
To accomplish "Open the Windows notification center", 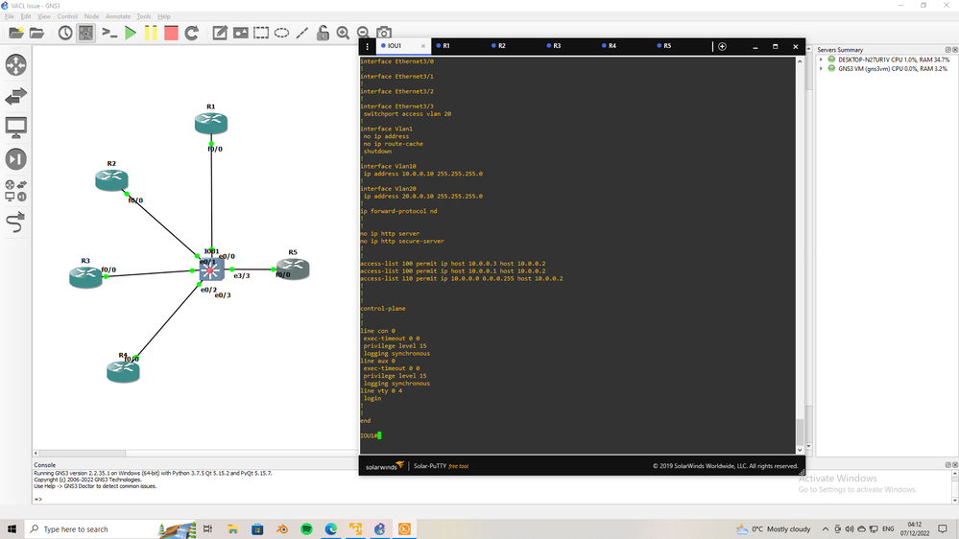I will click(943, 529).
